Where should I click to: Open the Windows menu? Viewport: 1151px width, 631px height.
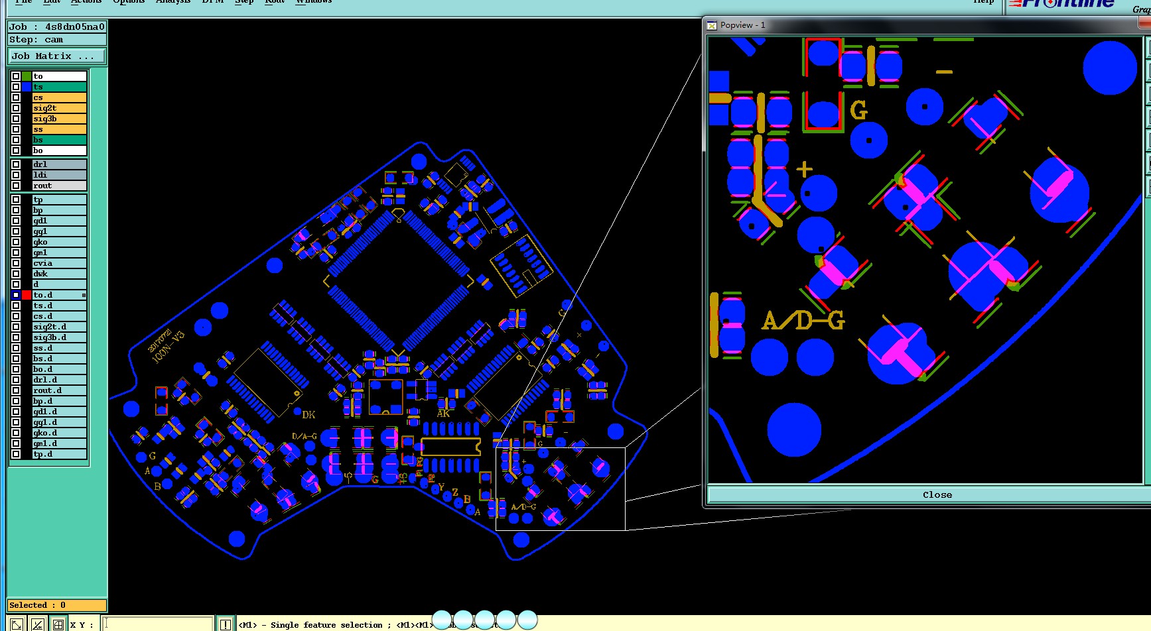[x=313, y=2]
